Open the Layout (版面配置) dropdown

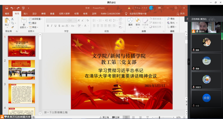[x=35, y=19]
